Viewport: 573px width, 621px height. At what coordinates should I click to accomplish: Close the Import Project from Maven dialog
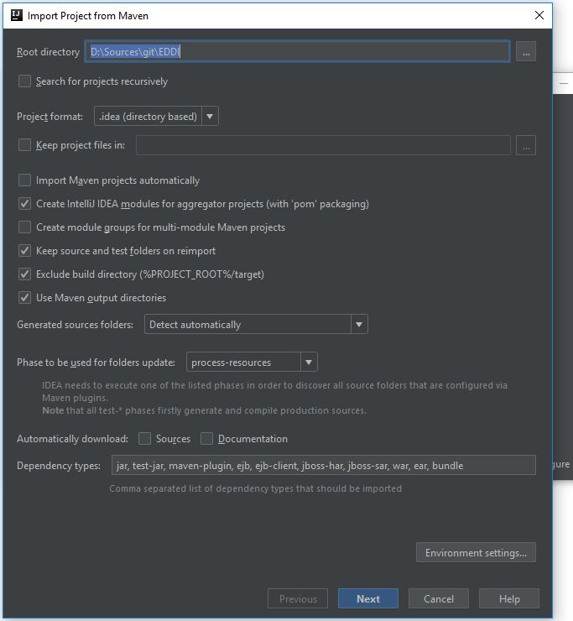pos(539,15)
